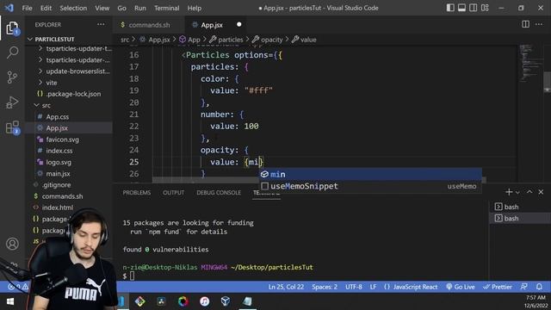551x310 pixels.
Task: Open App.css in the explorer
Action: (x=69, y=117)
